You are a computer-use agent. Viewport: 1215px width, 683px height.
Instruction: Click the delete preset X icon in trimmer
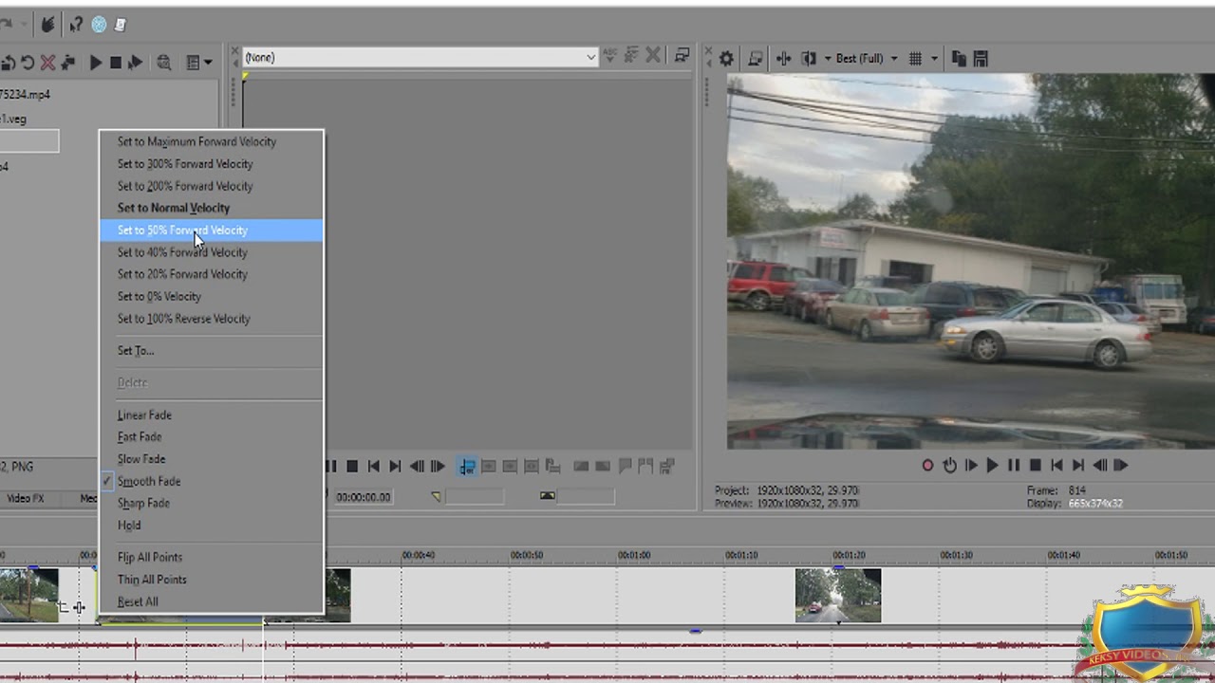(653, 56)
